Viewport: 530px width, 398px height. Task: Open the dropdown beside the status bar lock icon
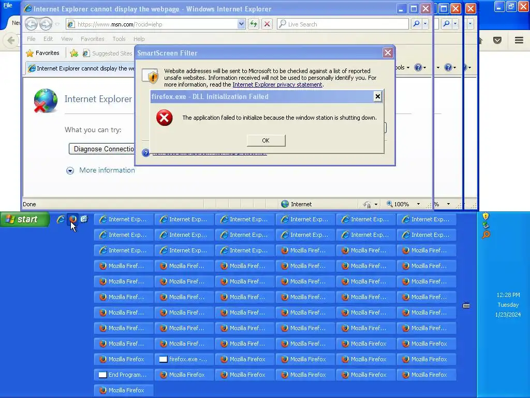click(x=376, y=204)
